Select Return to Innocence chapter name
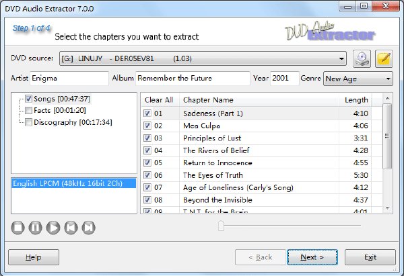Screen dimensions: 404x276 217,163
